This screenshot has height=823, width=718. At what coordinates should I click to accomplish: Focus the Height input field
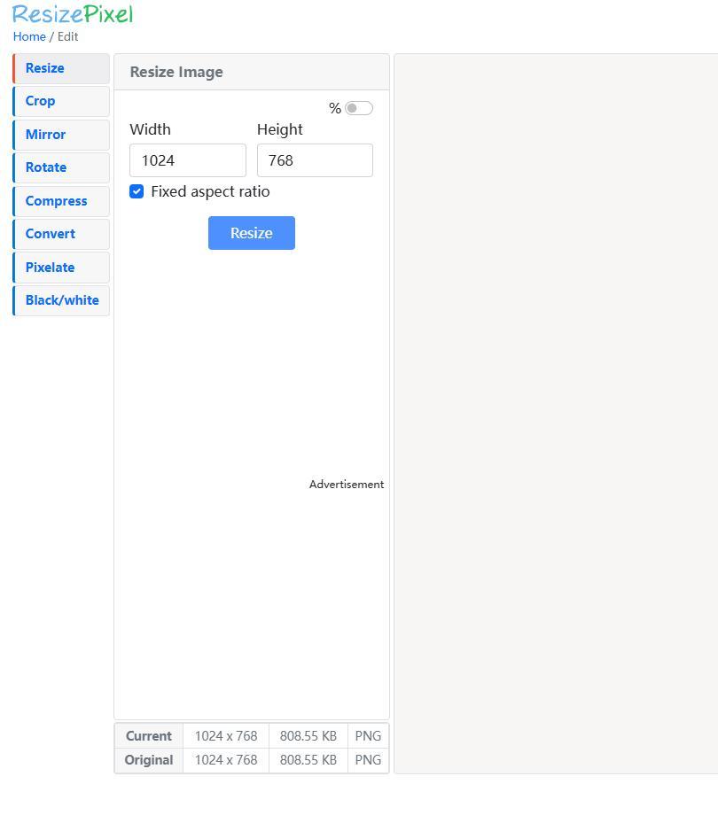point(315,160)
